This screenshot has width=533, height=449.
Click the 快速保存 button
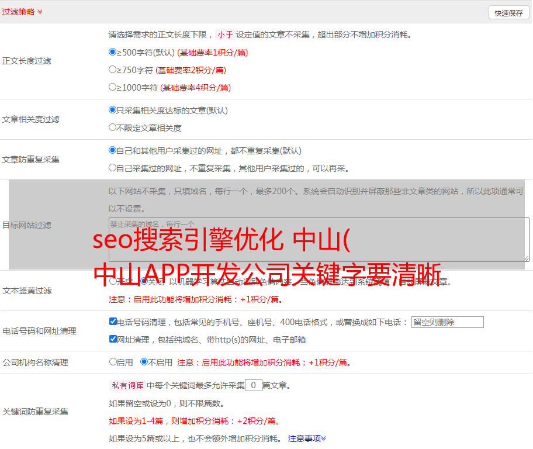click(x=508, y=13)
